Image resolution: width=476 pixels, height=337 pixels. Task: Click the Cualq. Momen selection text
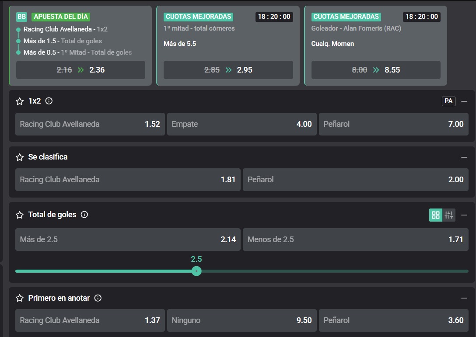332,44
